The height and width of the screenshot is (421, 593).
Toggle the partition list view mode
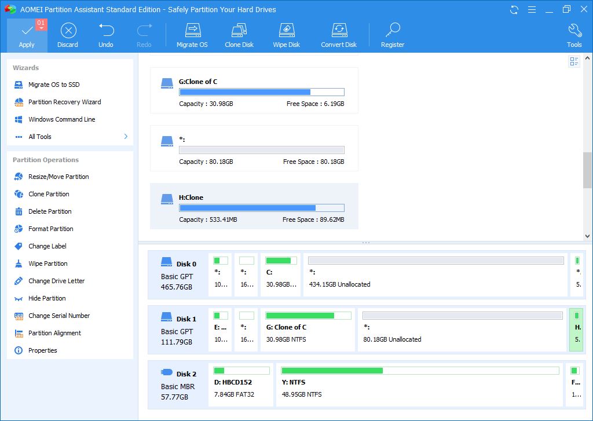point(574,61)
